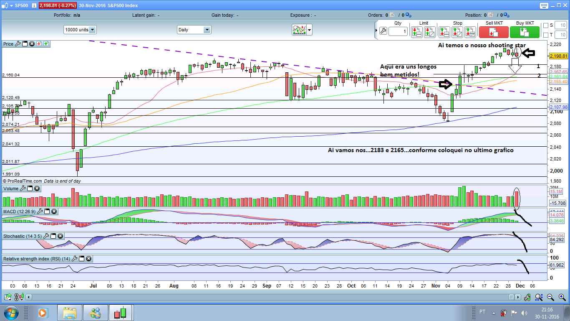Image resolution: width=570 pixels, height=321 pixels.
Task: Maximize the Stochastic panel
Action: coord(53,236)
